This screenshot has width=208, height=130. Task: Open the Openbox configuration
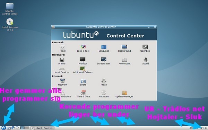[x=145, y=49]
